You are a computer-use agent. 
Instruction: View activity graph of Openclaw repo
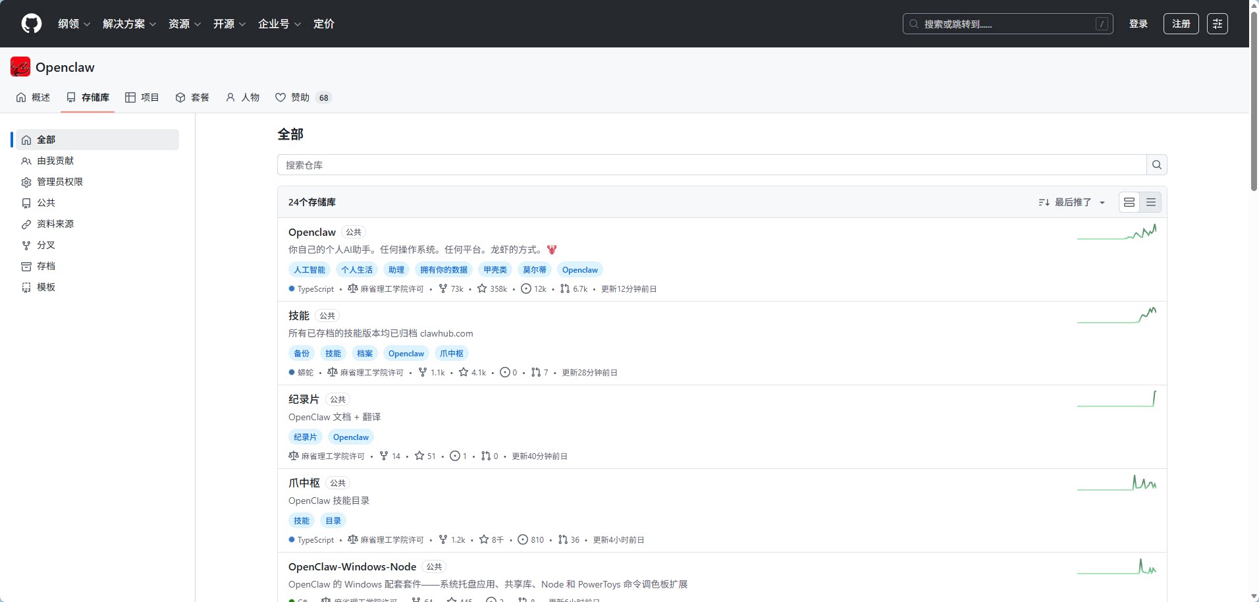(1117, 232)
